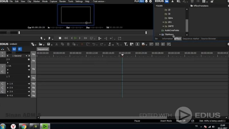Expand the SMPTE effects folder
Screen dimensions: 229x129
163,26
